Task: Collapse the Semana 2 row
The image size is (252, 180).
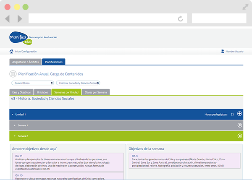Action: (x=15, y=136)
